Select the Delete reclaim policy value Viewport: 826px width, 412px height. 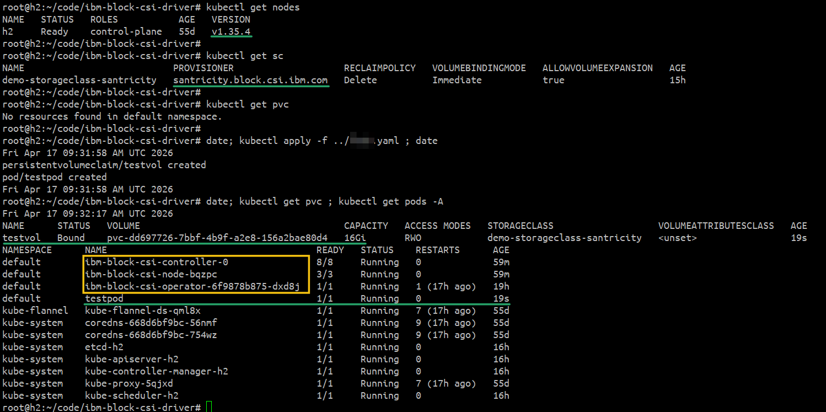tap(361, 80)
